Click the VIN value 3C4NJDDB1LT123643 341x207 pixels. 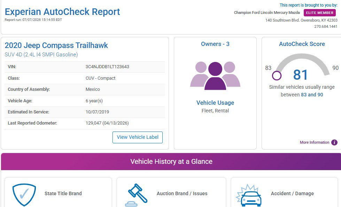click(107, 67)
